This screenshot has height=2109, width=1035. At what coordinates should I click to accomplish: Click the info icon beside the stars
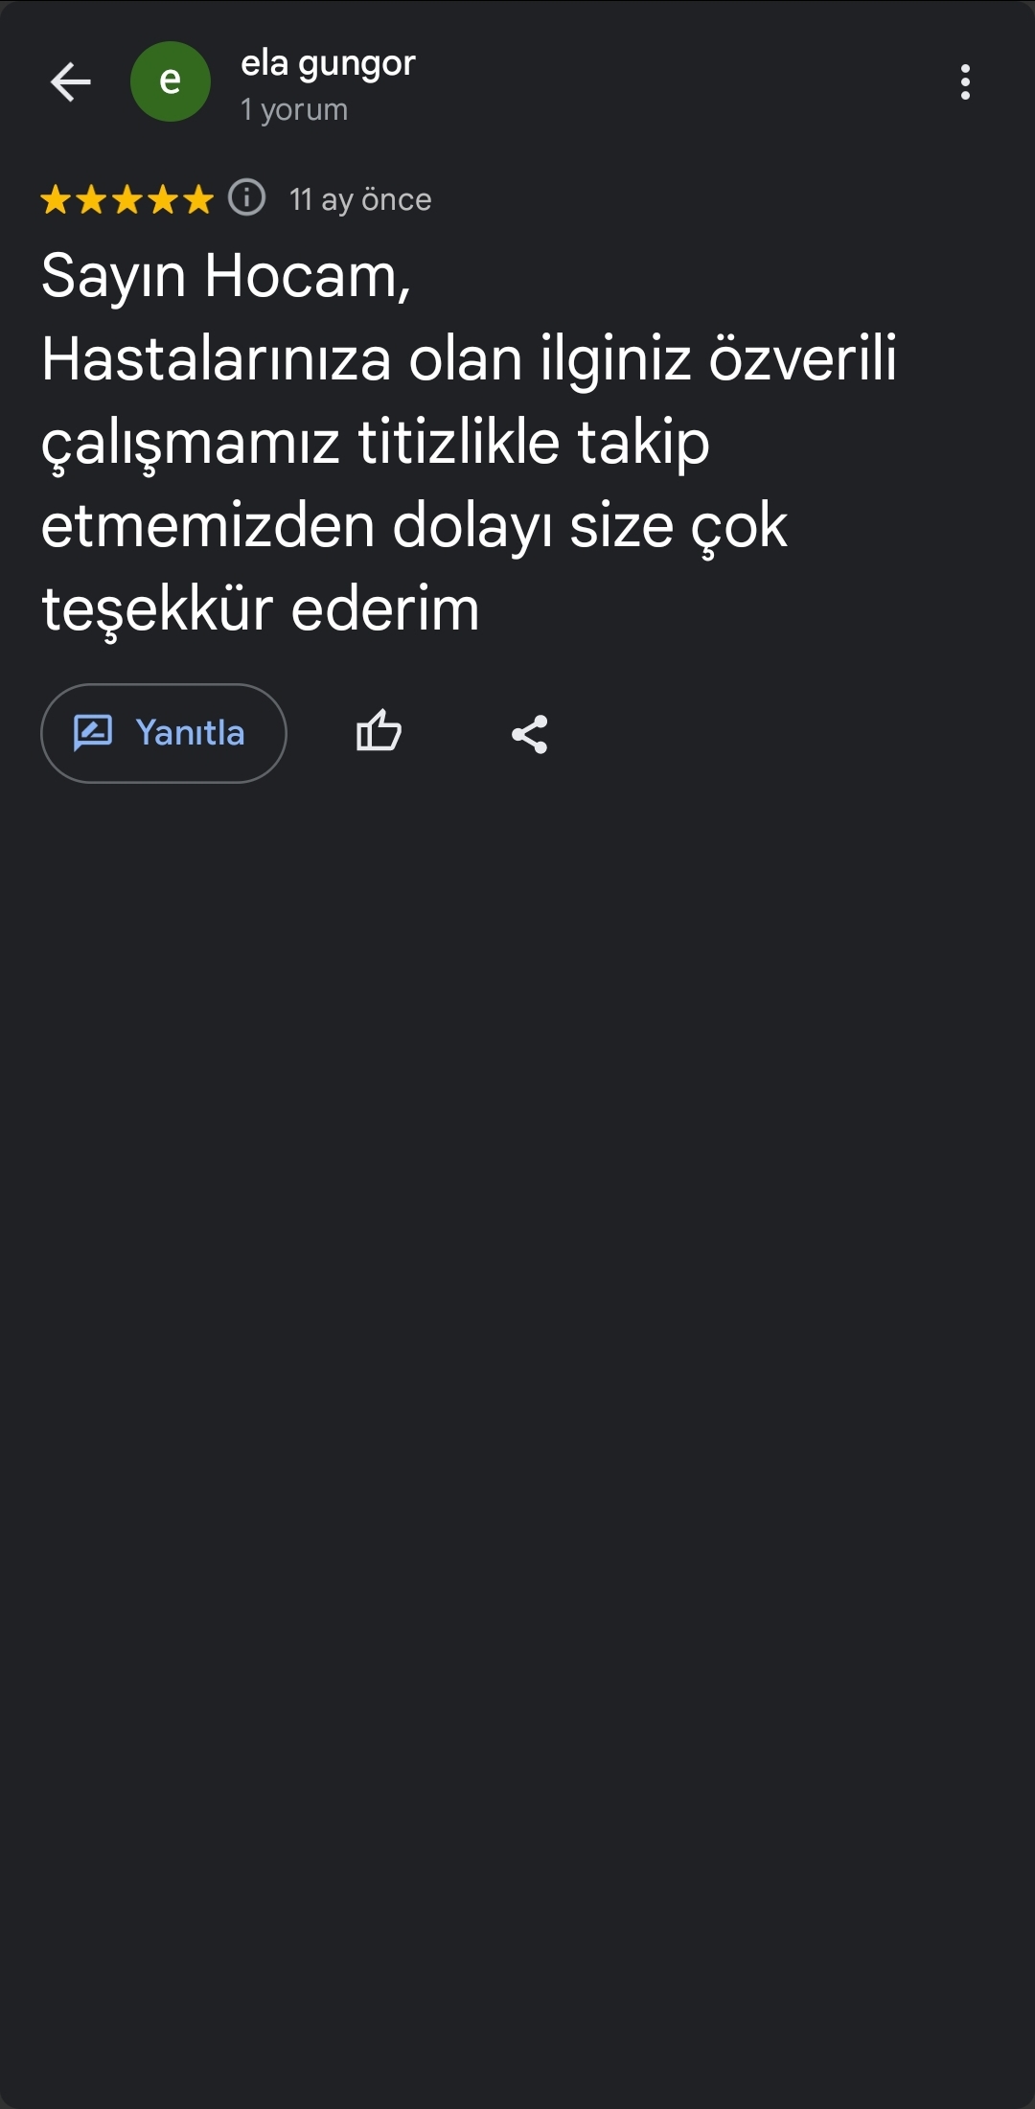[247, 198]
